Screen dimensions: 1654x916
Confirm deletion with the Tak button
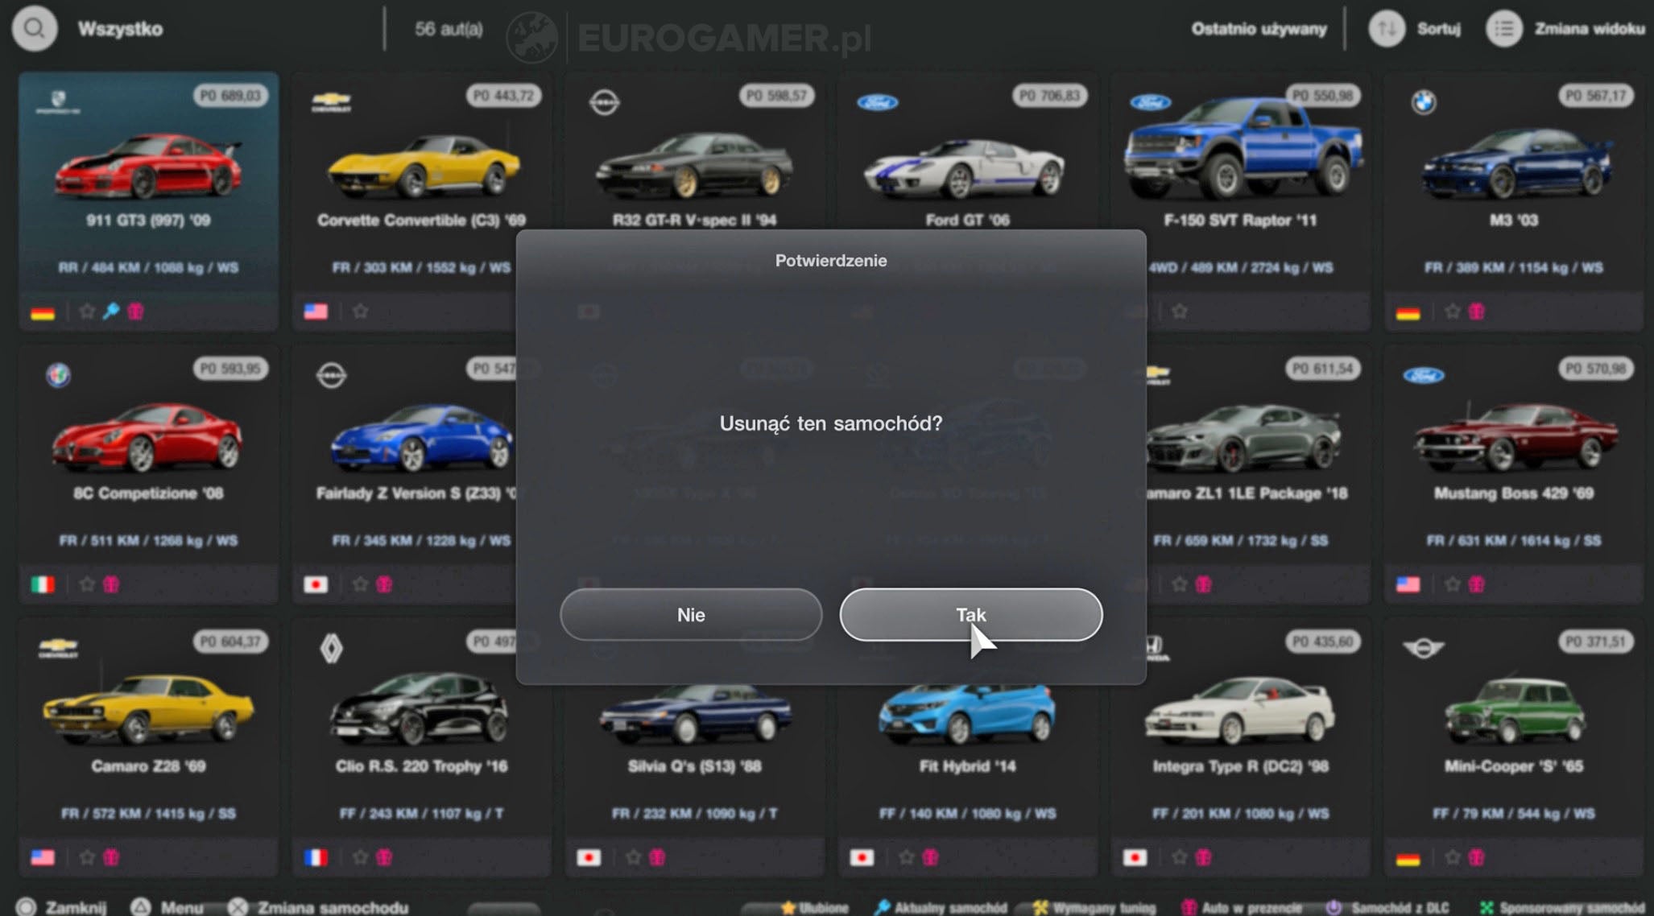click(x=970, y=615)
